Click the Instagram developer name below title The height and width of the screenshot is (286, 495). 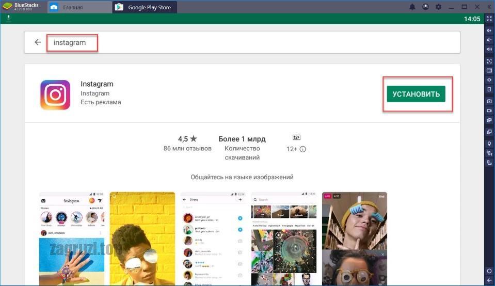[95, 93]
